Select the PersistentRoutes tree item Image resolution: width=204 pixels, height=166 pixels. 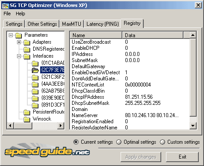tap(48, 112)
